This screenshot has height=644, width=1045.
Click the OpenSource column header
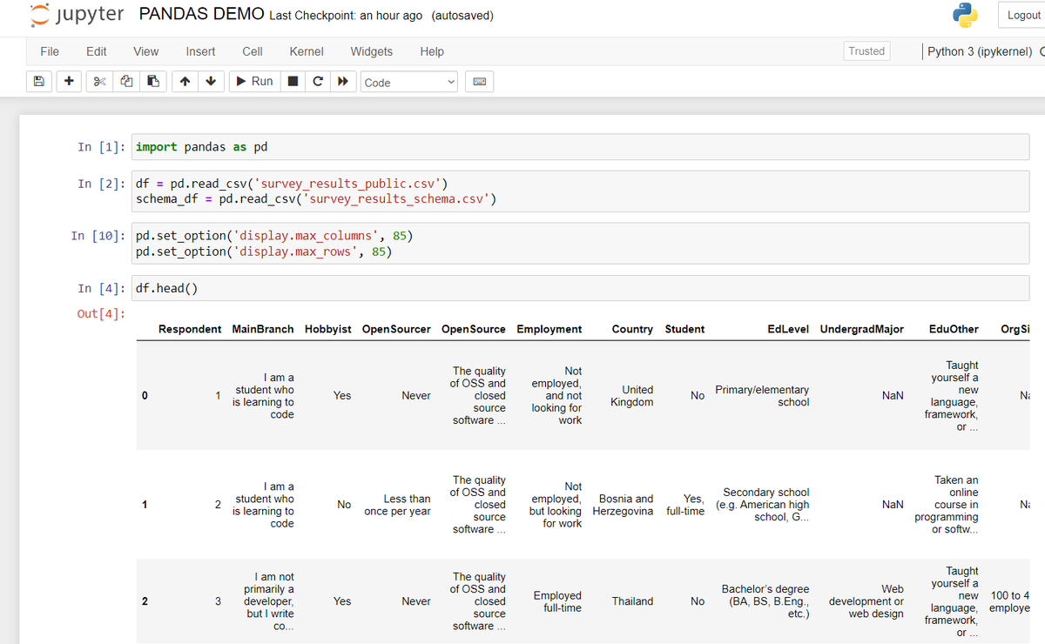point(474,329)
